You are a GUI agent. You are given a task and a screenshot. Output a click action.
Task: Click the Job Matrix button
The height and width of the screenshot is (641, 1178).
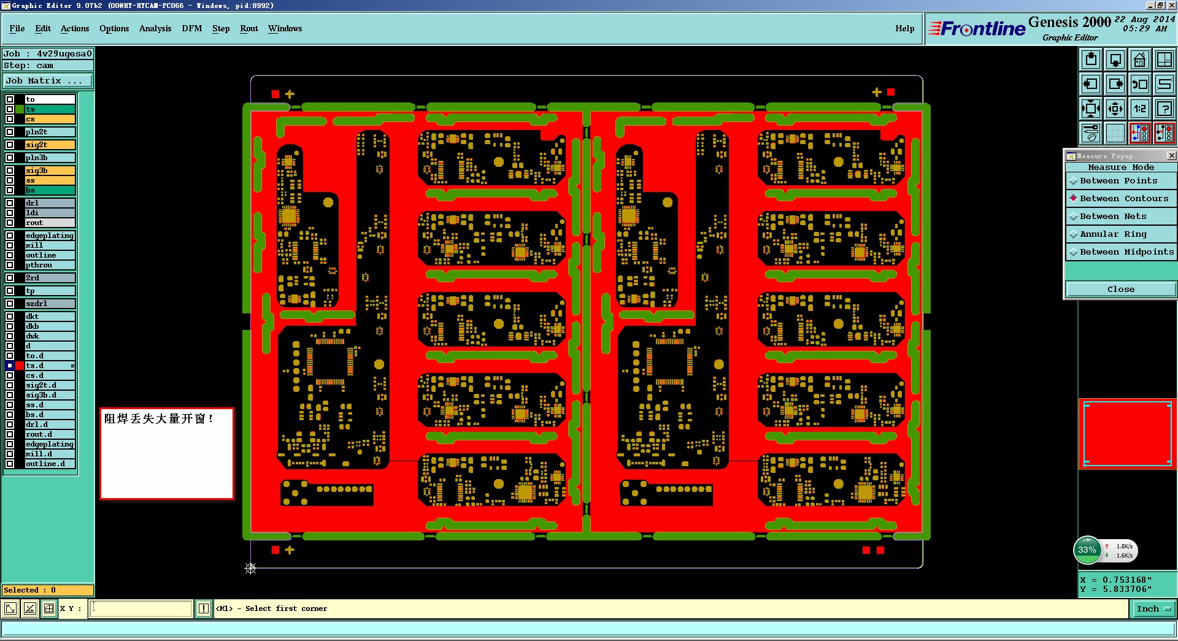[x=48, y=81]
